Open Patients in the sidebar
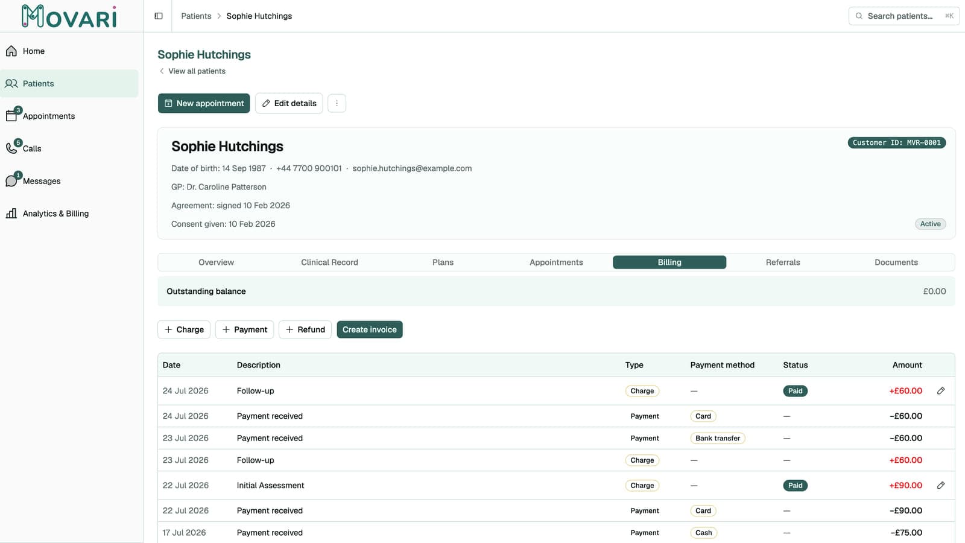The height and width of the screenshot is (543, 965). (69, 84)
